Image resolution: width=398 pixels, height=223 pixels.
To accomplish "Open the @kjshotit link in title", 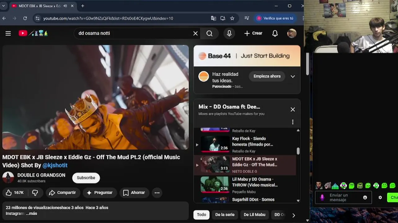I will 55,165.
